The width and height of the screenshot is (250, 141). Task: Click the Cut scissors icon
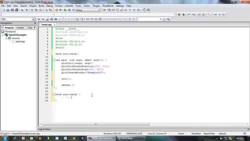tap(32, 10)
